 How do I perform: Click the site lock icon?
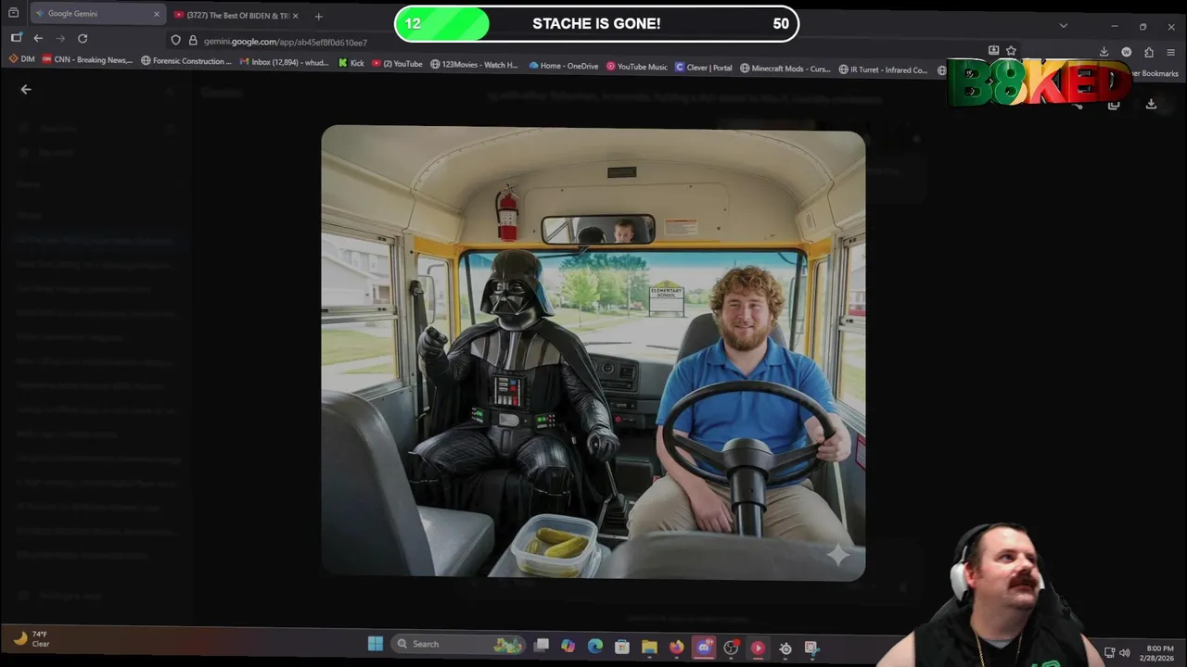pyautogui.click(x=193, y=40)
